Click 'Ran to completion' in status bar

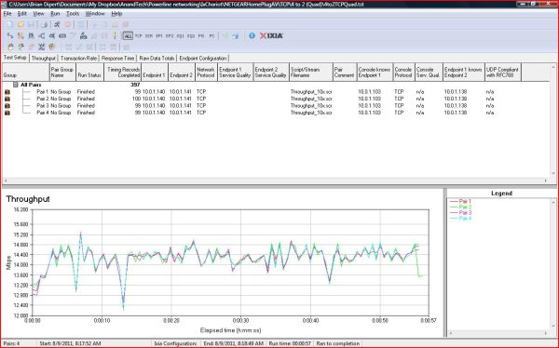[337, 343]
